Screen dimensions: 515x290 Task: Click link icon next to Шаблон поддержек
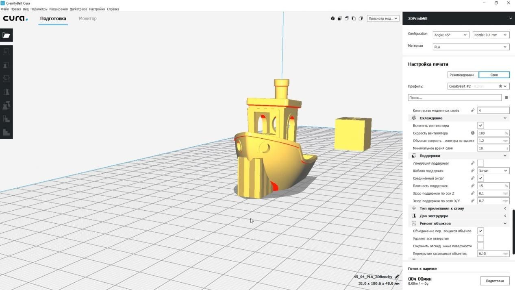(473, 171)
